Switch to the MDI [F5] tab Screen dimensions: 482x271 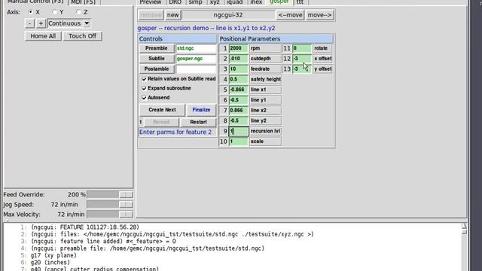[83, 2]
